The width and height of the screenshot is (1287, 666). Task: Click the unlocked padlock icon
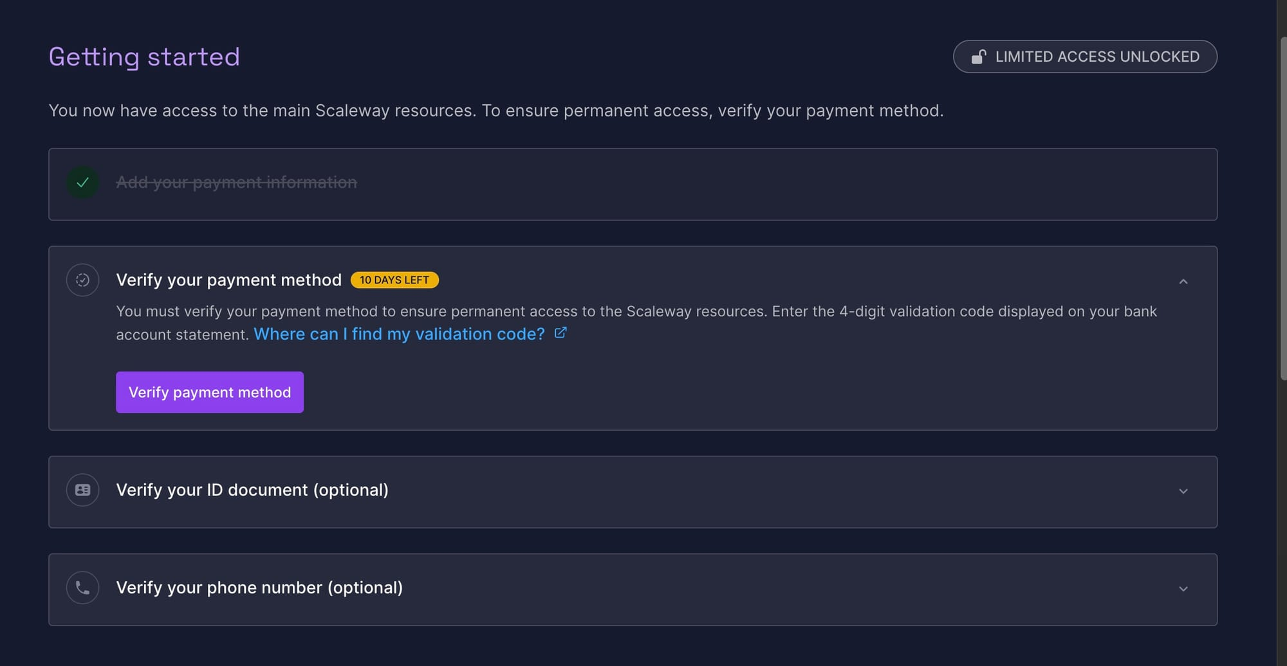point(978,57)
